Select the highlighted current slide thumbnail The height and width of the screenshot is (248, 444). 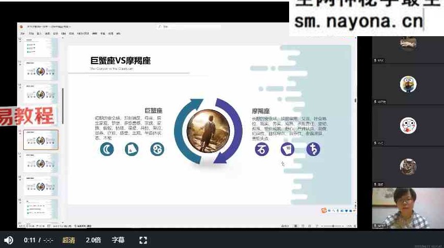click(x=41, y=140)
